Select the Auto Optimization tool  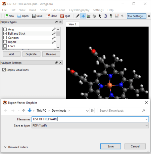pos(111,16)
